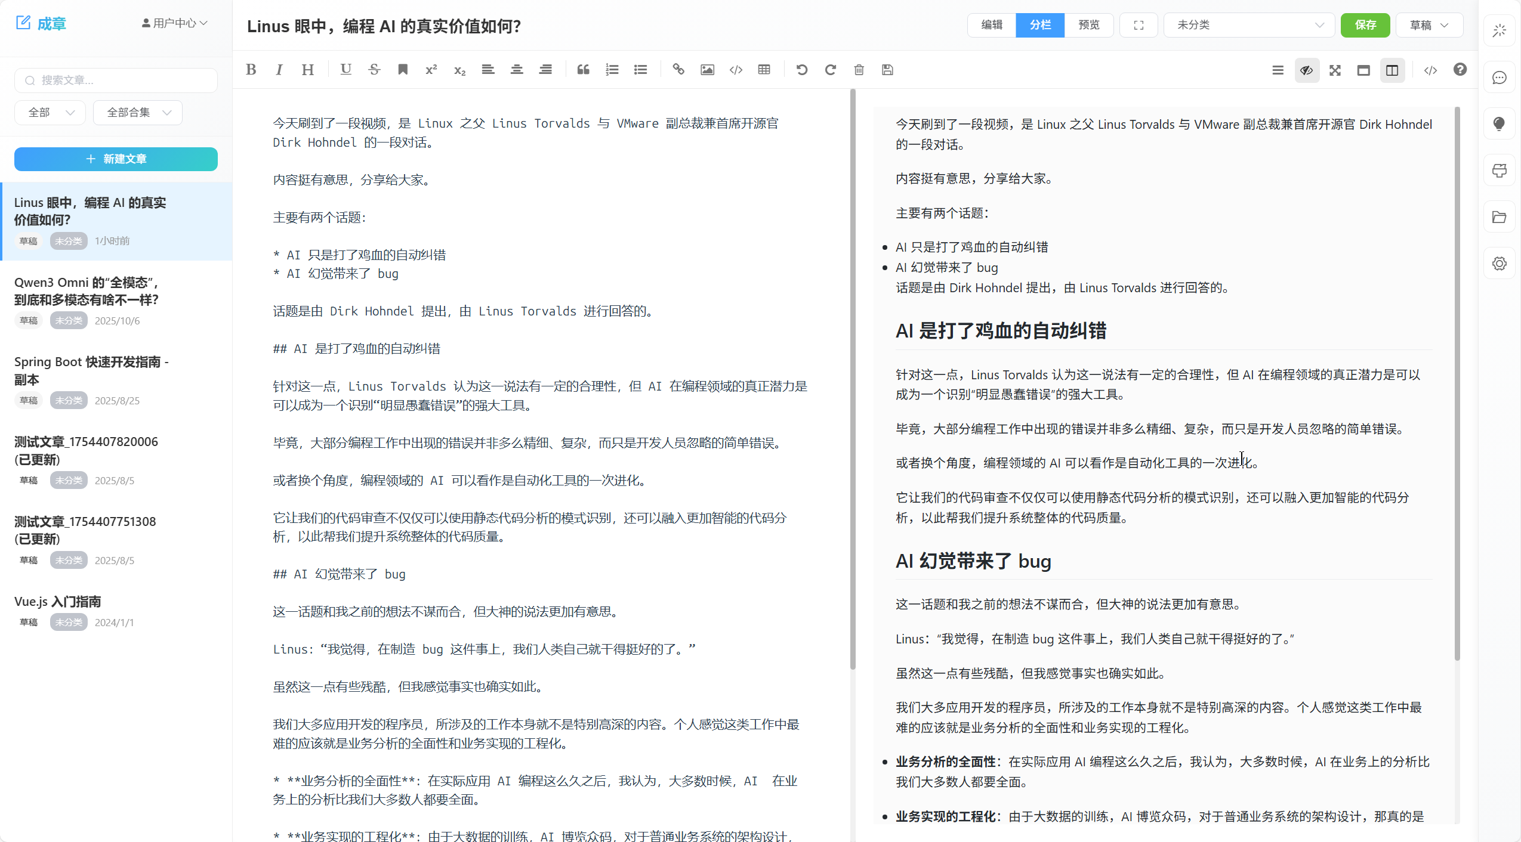Click the 保存 save button
Screen dimensions: 1521x842
pos(1365,25)
